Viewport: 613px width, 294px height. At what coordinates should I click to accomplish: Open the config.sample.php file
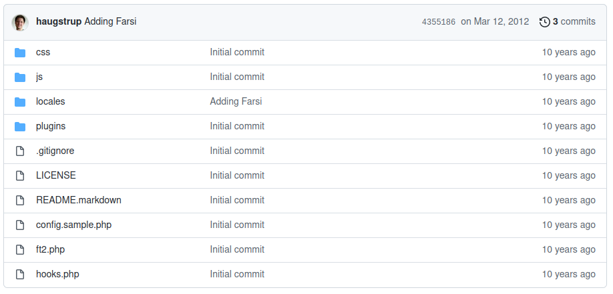pyautogui.click(x=73, y=225)
